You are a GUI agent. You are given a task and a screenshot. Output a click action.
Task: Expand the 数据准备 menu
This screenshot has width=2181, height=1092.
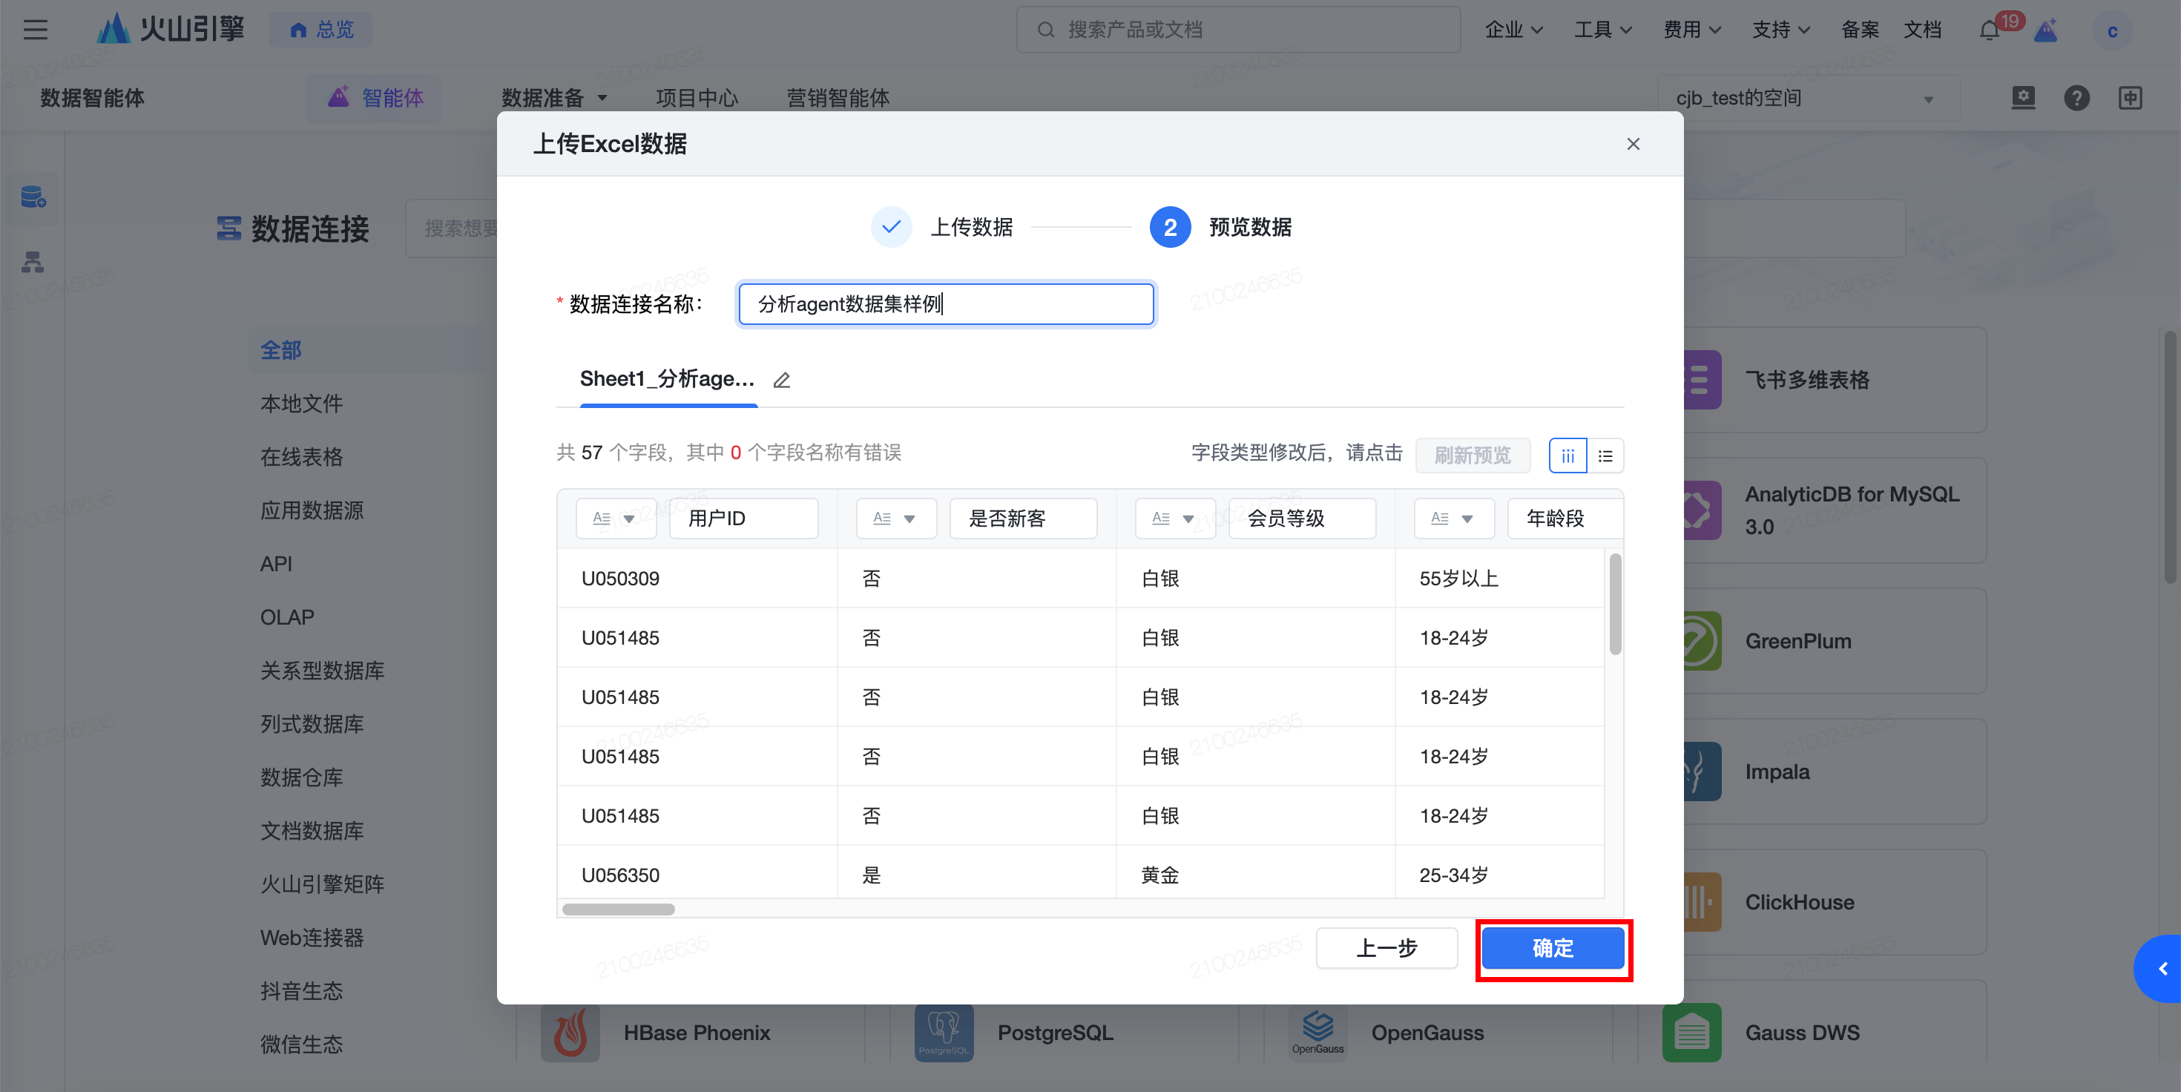point(555,98)
